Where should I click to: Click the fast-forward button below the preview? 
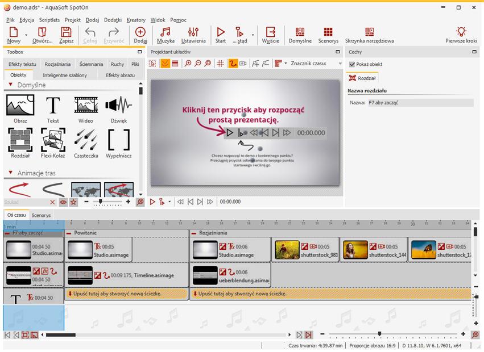(210, 202)
